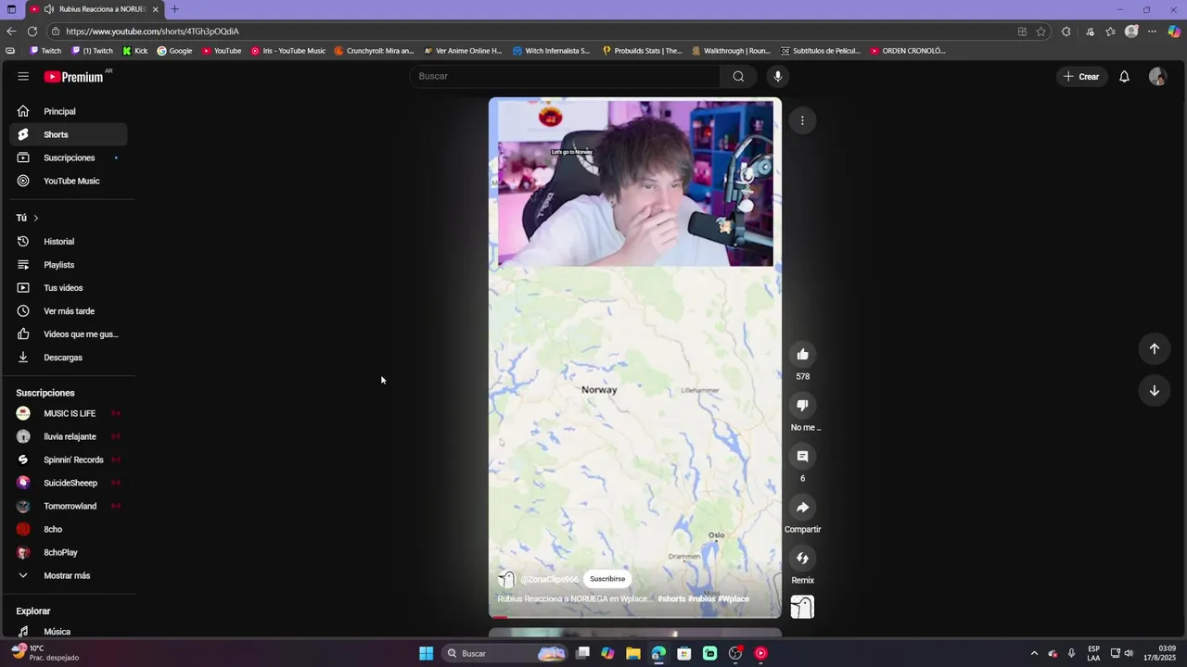Show hidden system tray icons
This screenshot has width=1187, height=667.
[1034, 653]
